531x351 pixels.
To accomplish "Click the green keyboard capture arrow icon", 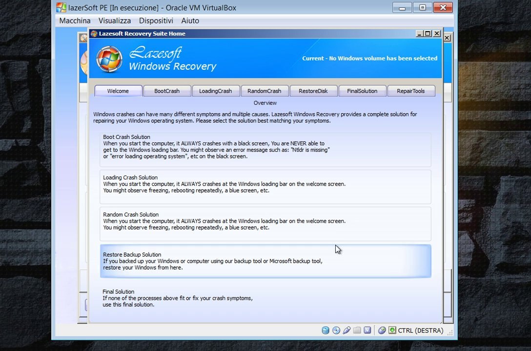I will [x=392, y=331].
